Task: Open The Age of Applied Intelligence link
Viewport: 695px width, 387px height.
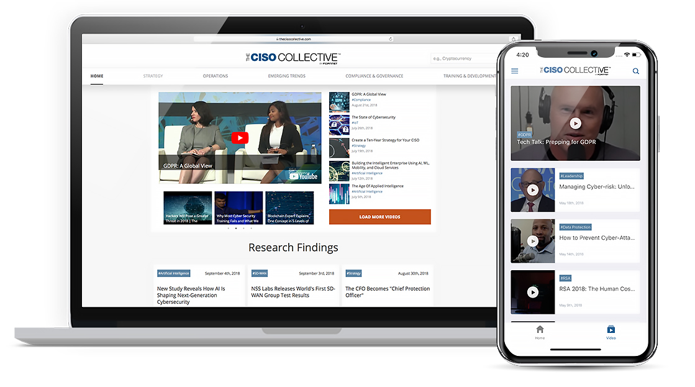Action: click(378, 186)
